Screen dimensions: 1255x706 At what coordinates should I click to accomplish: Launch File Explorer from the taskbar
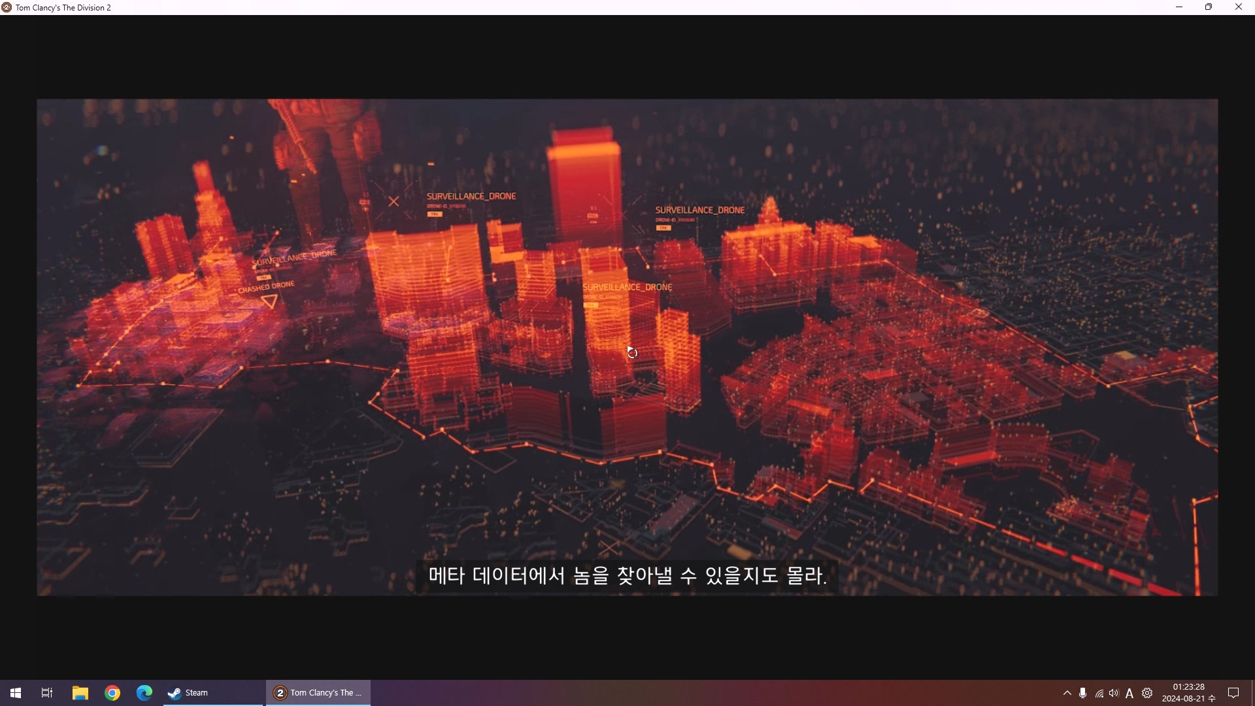pos(80,693)
